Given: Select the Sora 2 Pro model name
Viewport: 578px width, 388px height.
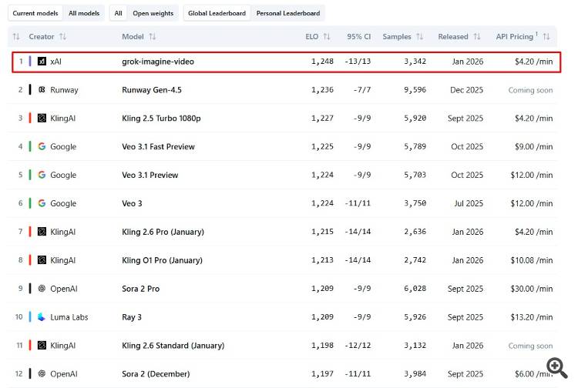Looking at the screenshot, I should pos(141,289).
